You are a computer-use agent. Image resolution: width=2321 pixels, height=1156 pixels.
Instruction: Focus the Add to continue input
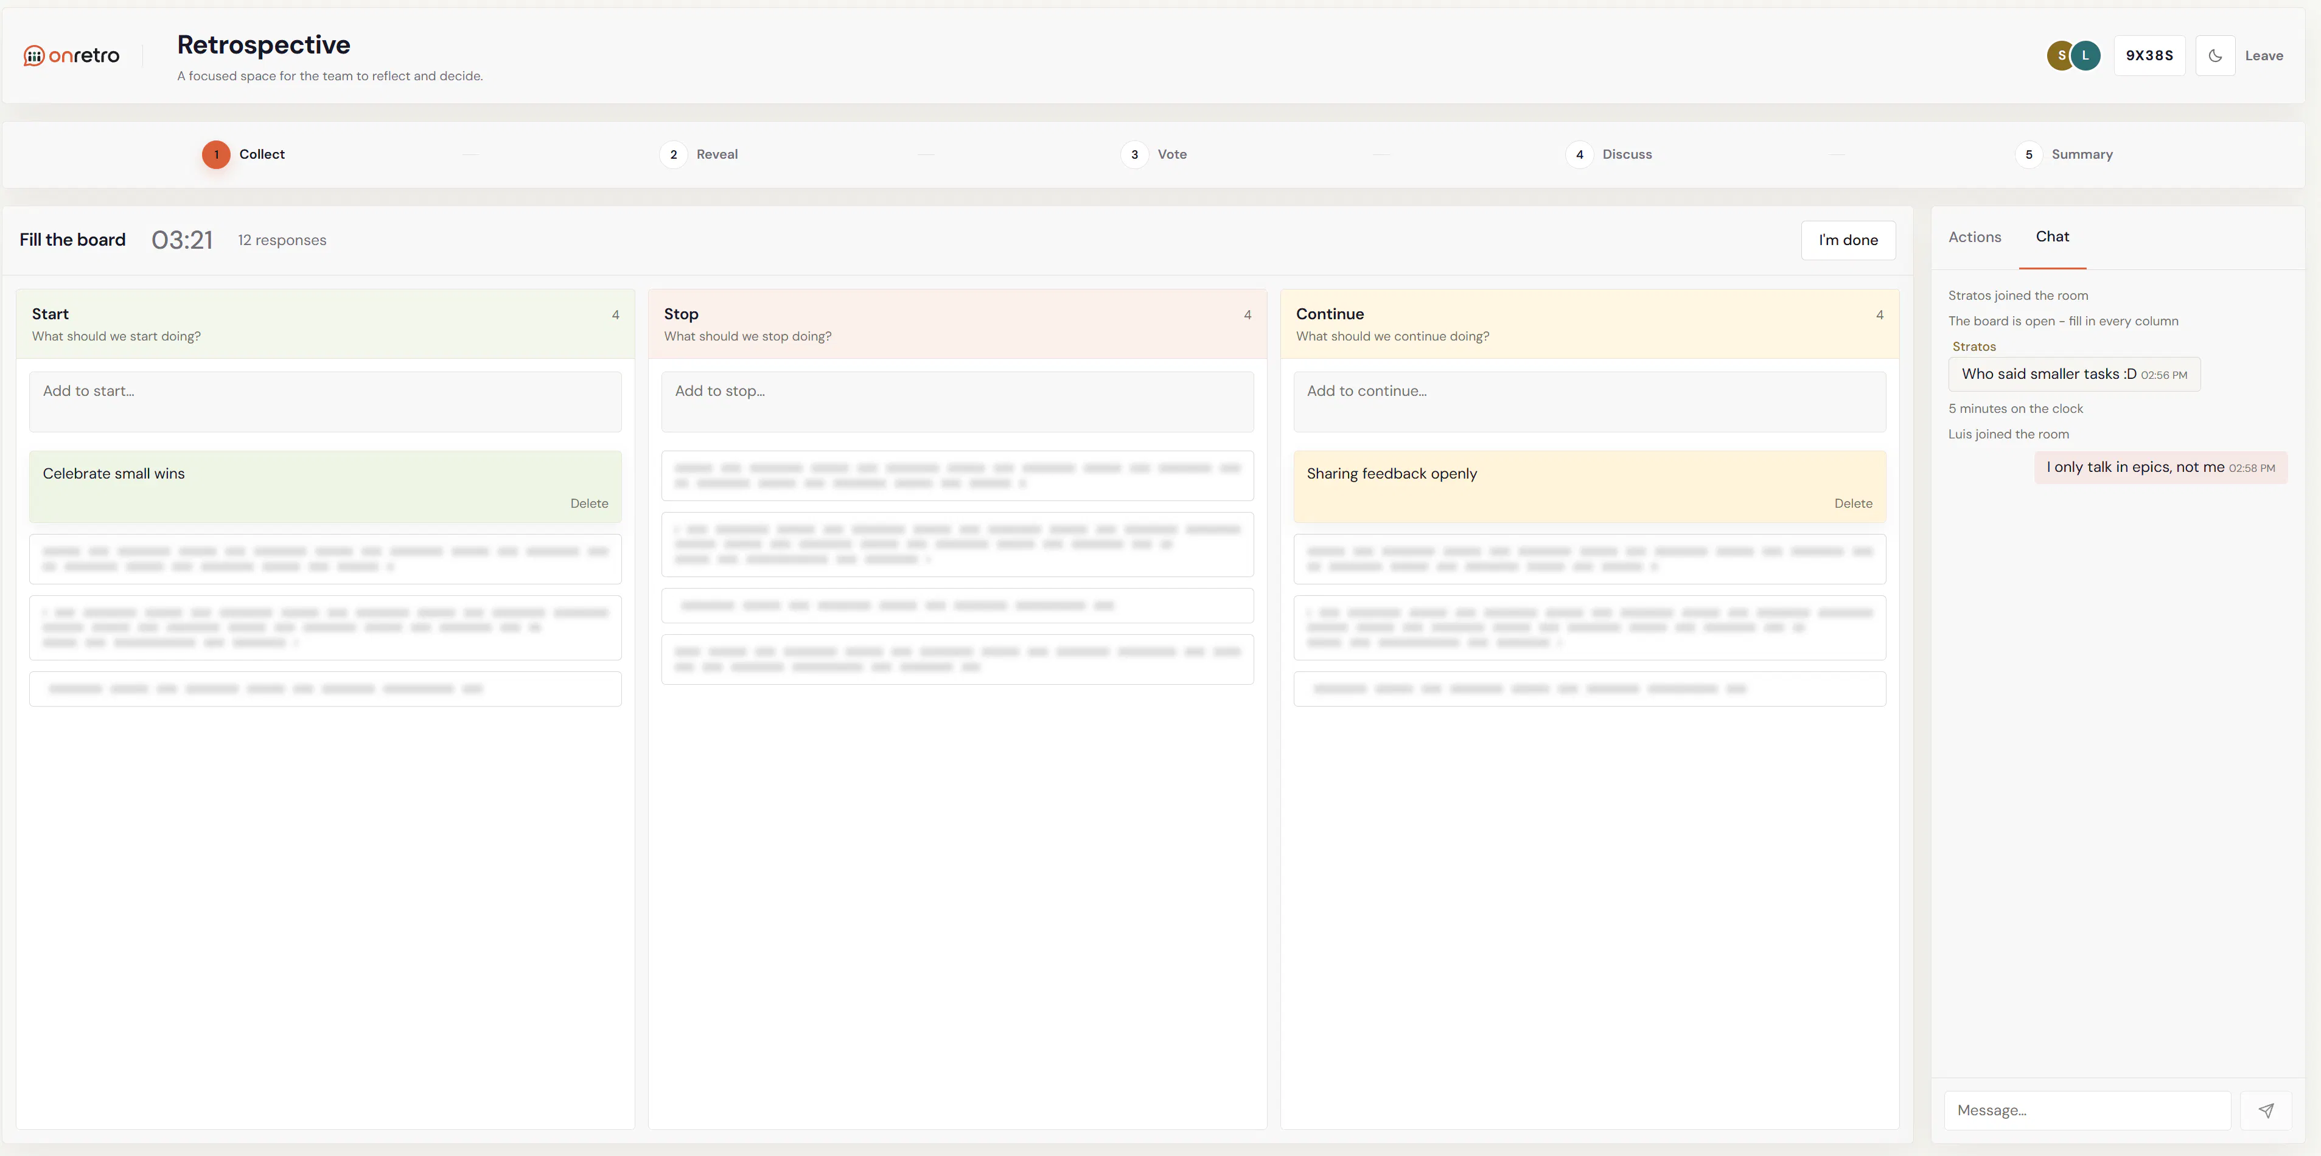tap(1590, 401)
